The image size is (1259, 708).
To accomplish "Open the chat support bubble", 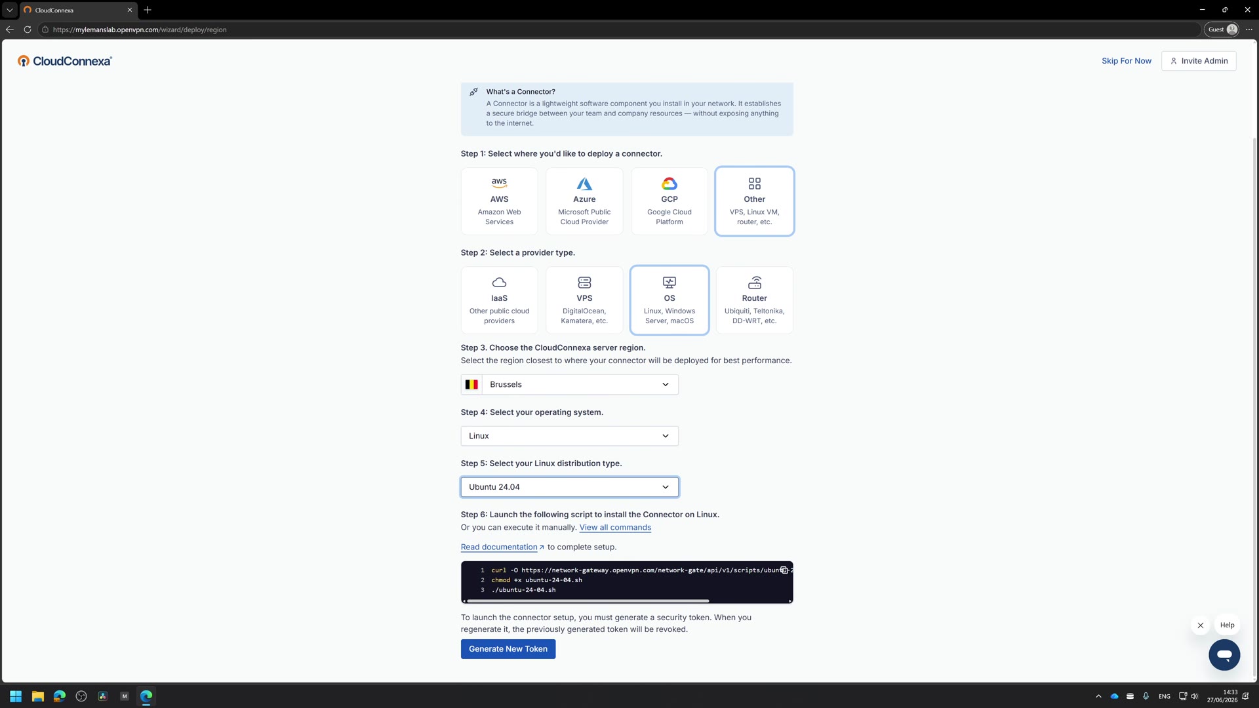I will click(x=1224, y=655).
